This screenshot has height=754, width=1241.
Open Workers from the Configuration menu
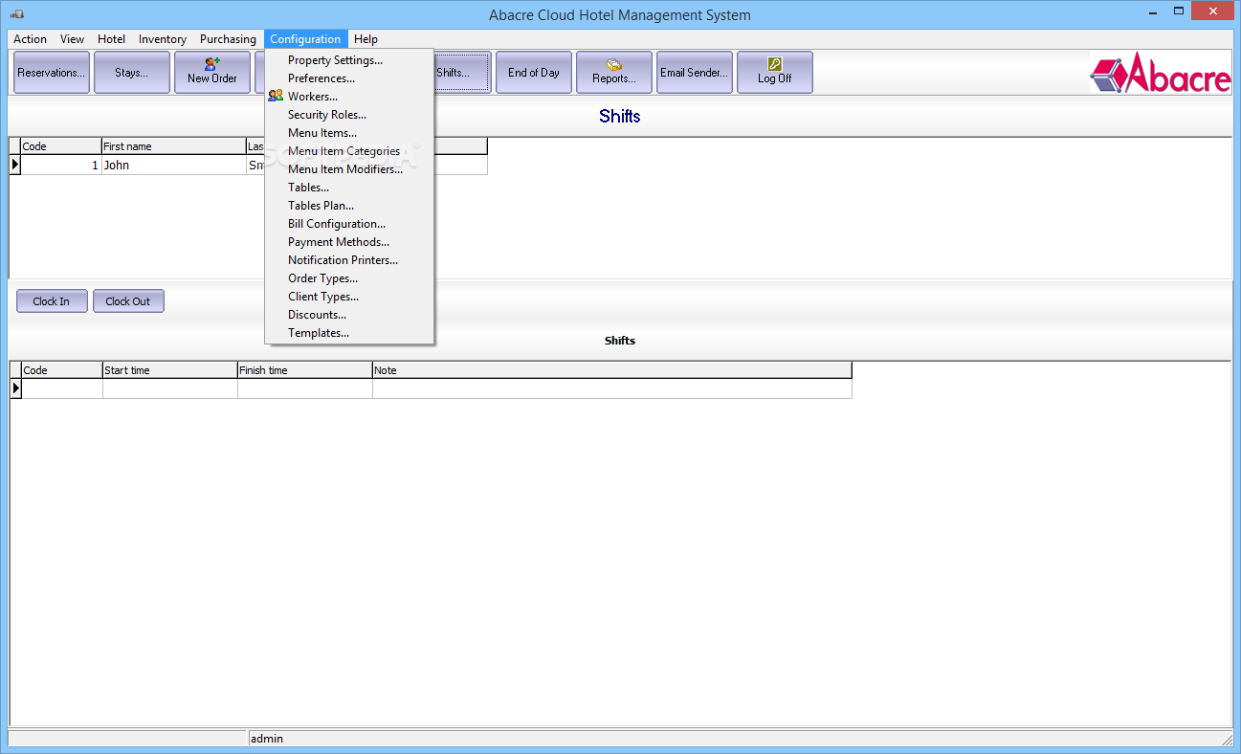tap(313, 97)
